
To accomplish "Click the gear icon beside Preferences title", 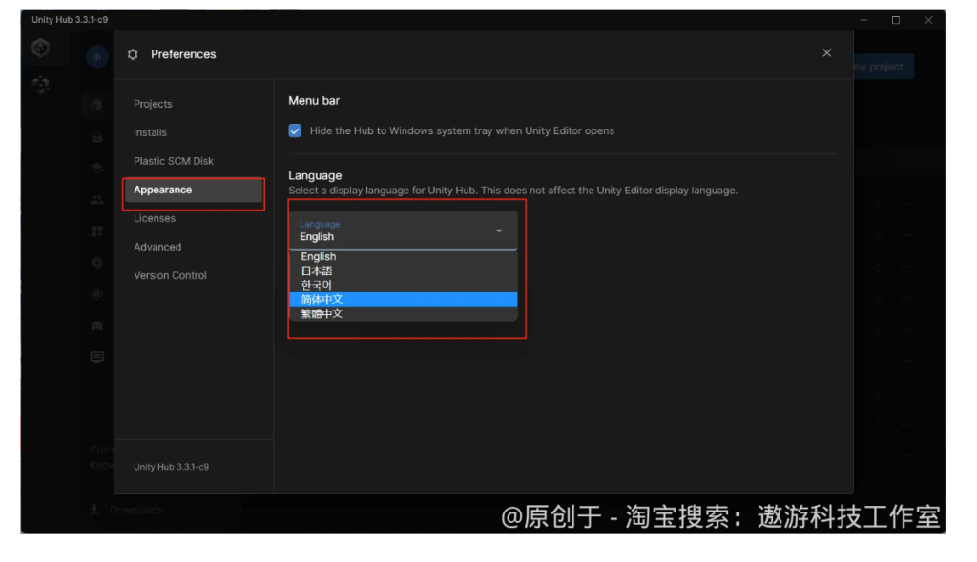I will [x=133, y=54].
